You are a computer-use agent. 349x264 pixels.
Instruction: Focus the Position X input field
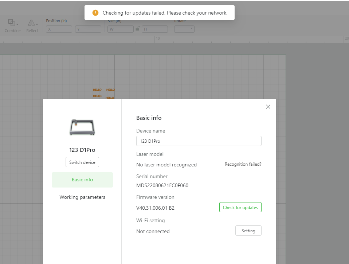click(59, 29)
